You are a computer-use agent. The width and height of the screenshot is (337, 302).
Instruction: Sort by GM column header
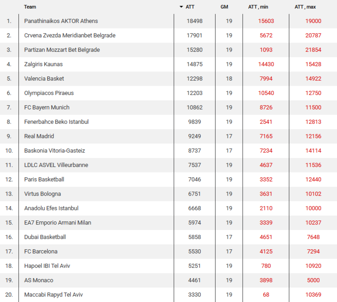pos(224,7)
